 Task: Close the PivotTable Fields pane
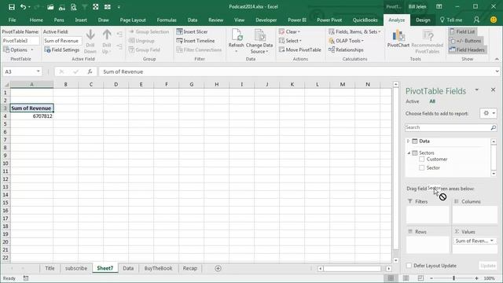click(493, 90)
